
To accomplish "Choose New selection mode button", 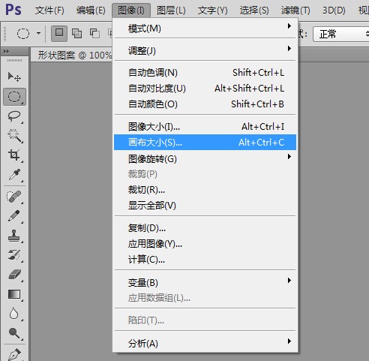I will (x=59, y=33).
